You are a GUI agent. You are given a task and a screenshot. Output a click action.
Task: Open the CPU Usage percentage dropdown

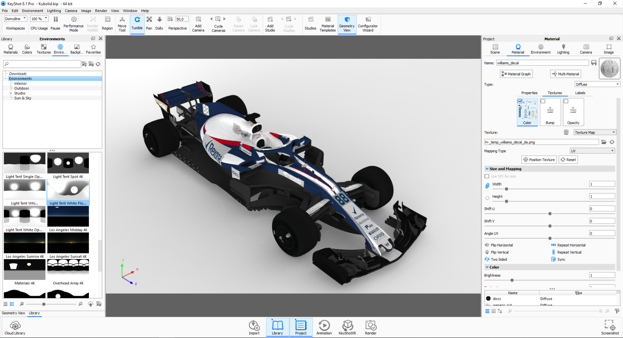tap(39, 19)
